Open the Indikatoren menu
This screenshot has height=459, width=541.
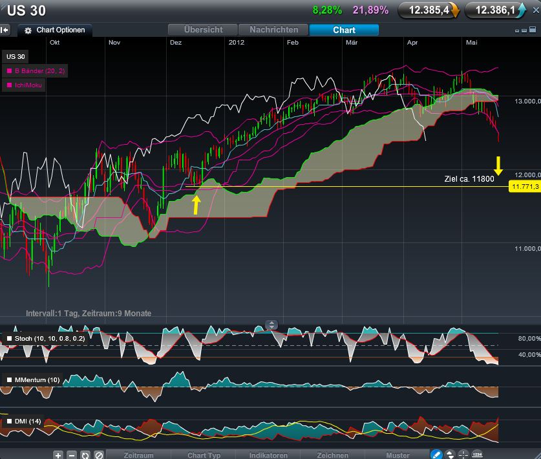(268, 455)
